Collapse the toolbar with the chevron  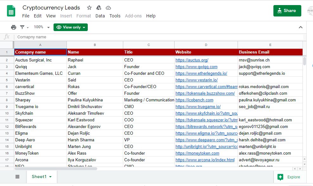tap(300, 27)
